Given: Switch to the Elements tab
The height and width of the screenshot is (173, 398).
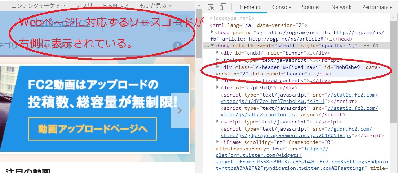Looking at the screenshot, I should [251, 7].
